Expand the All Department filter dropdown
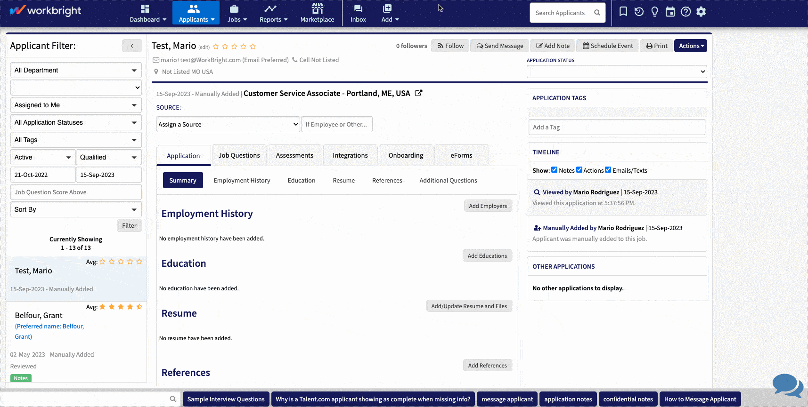Image resolution: width=808 pixels, height=407 pixels. click(76, 70)
